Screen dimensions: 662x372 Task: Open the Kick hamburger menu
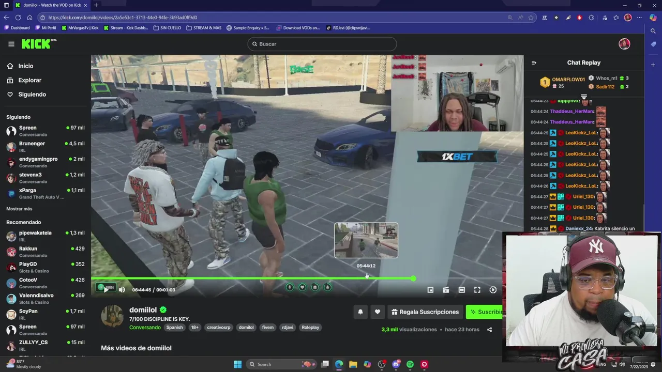tap(11, 44)
